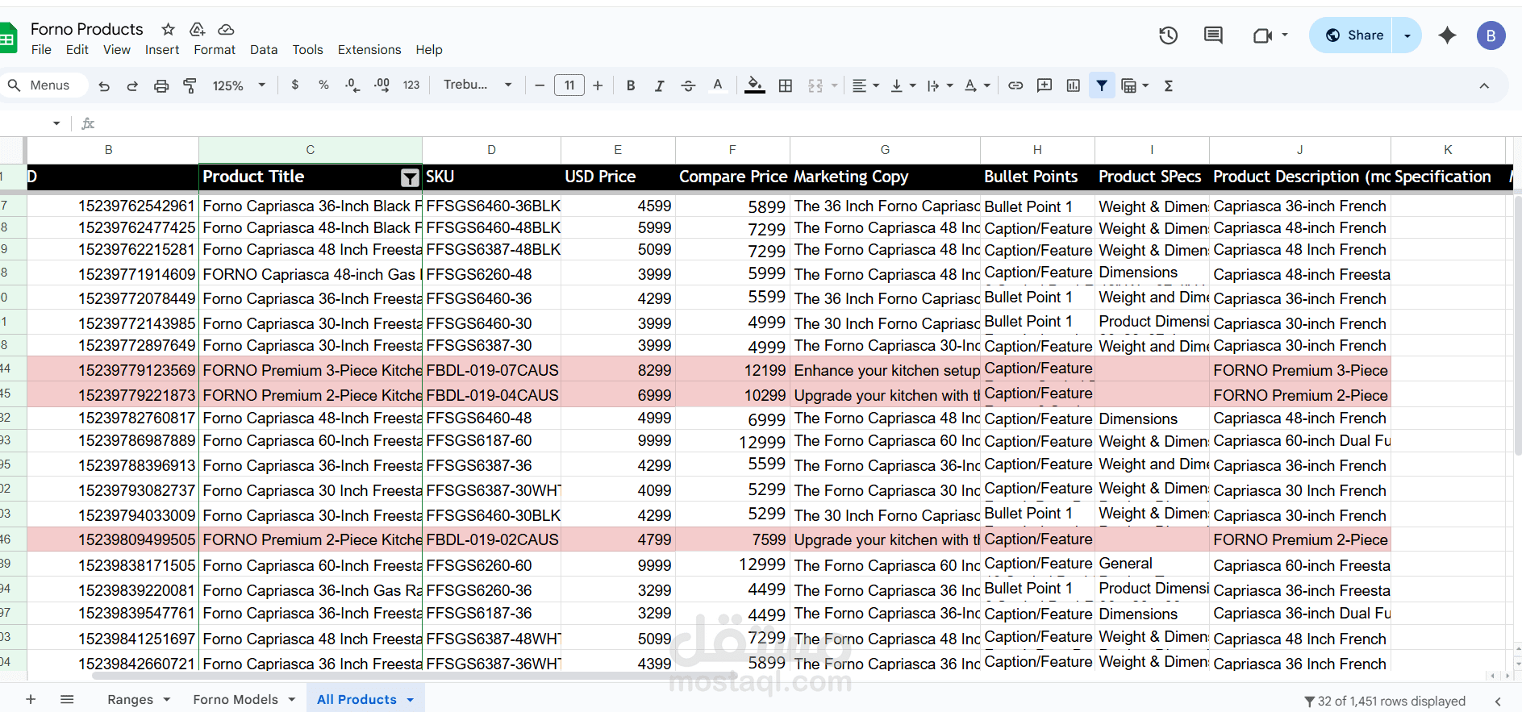Toggle italic formatting
Screen dimensions: 1522x712
[x=659, y=85]
